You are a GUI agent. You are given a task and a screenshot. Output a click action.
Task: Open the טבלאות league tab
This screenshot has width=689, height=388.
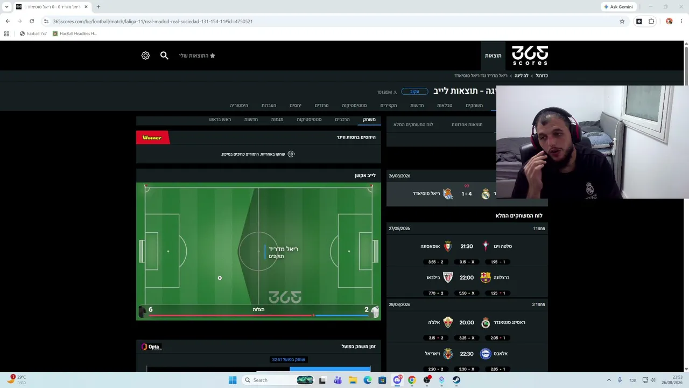445,105
